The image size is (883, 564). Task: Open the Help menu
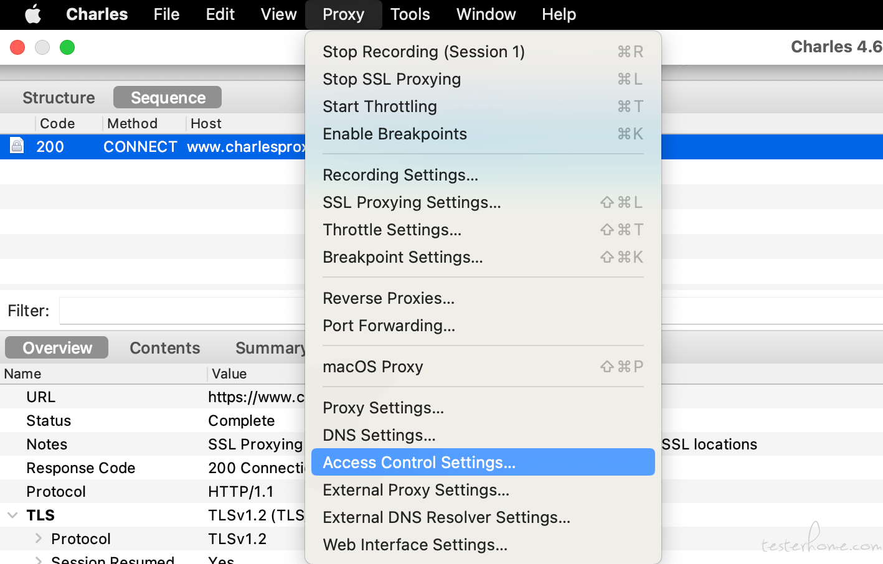[x=559, y=14]
